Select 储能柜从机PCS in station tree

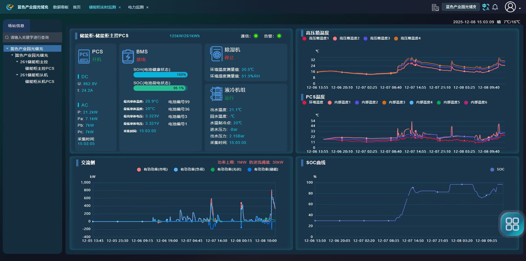coord(39,82)
